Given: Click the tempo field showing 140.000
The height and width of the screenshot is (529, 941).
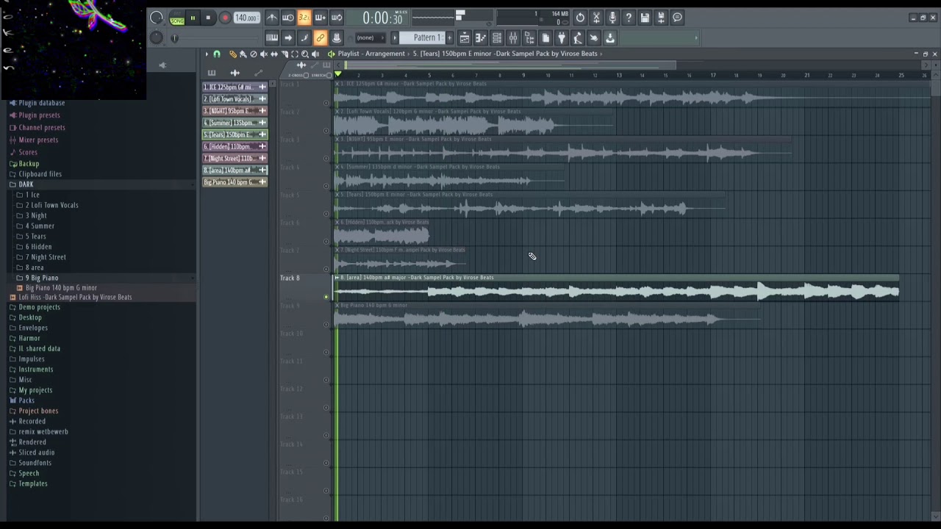Looking at the screenshot, I should (246, 18).
